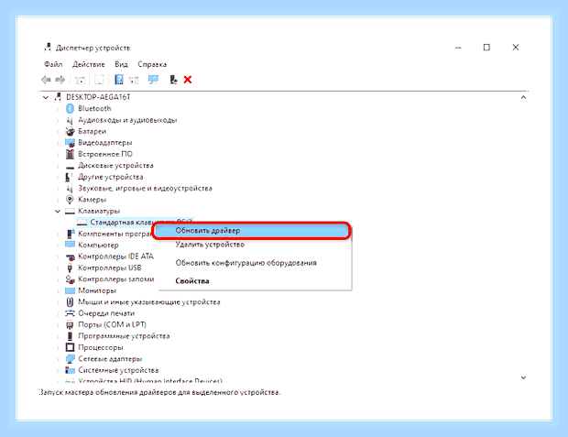
Task: Click the blue question-mark Help icon
Action: (119, 80)
